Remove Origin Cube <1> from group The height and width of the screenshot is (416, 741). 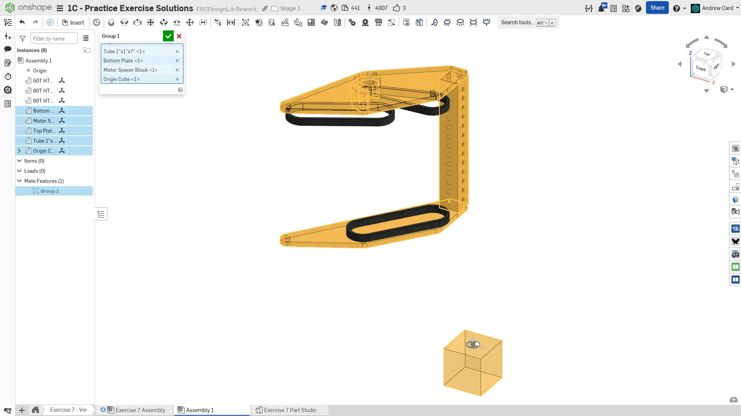coord(177,79)
